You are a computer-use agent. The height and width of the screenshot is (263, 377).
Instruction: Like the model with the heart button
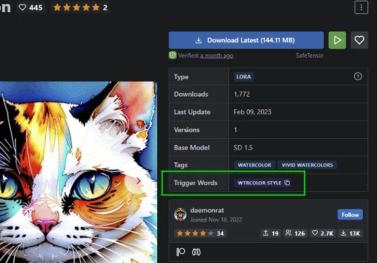[360, 40]
